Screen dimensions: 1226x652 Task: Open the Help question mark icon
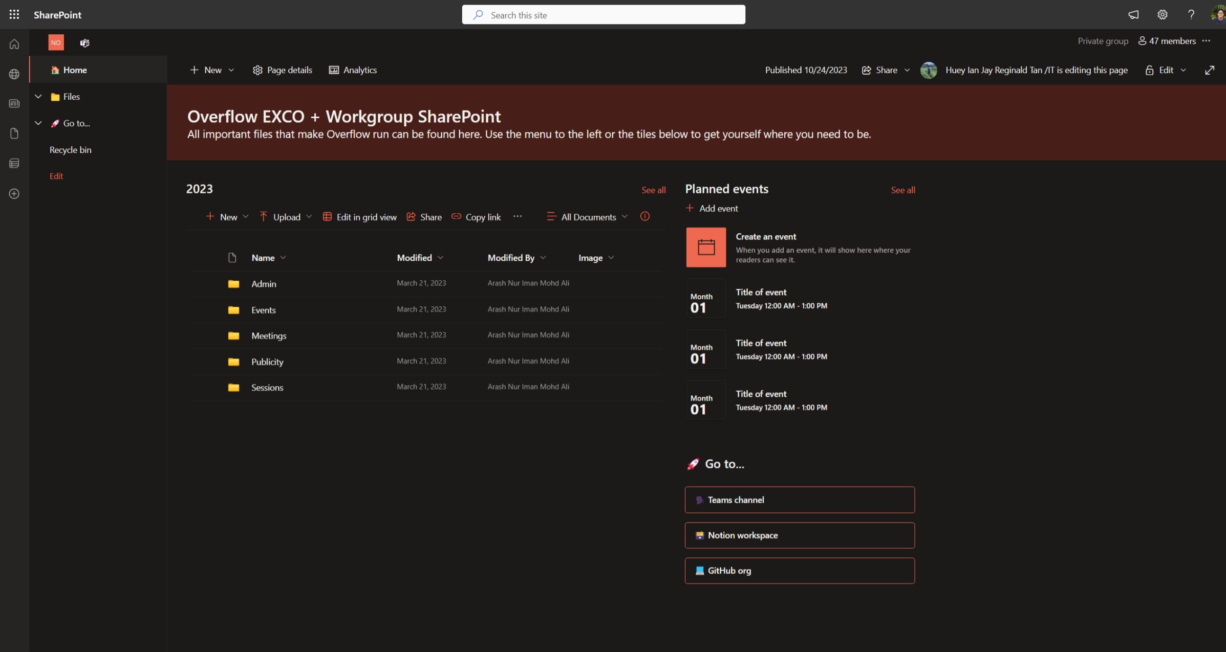coord(1191,14)
